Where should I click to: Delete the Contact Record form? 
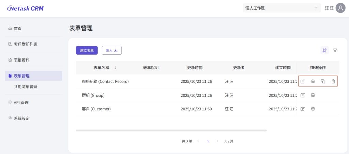pyautogui.click(x=333, y=81)
